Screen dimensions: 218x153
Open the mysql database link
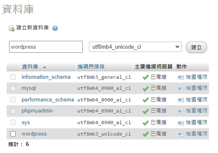29,88
